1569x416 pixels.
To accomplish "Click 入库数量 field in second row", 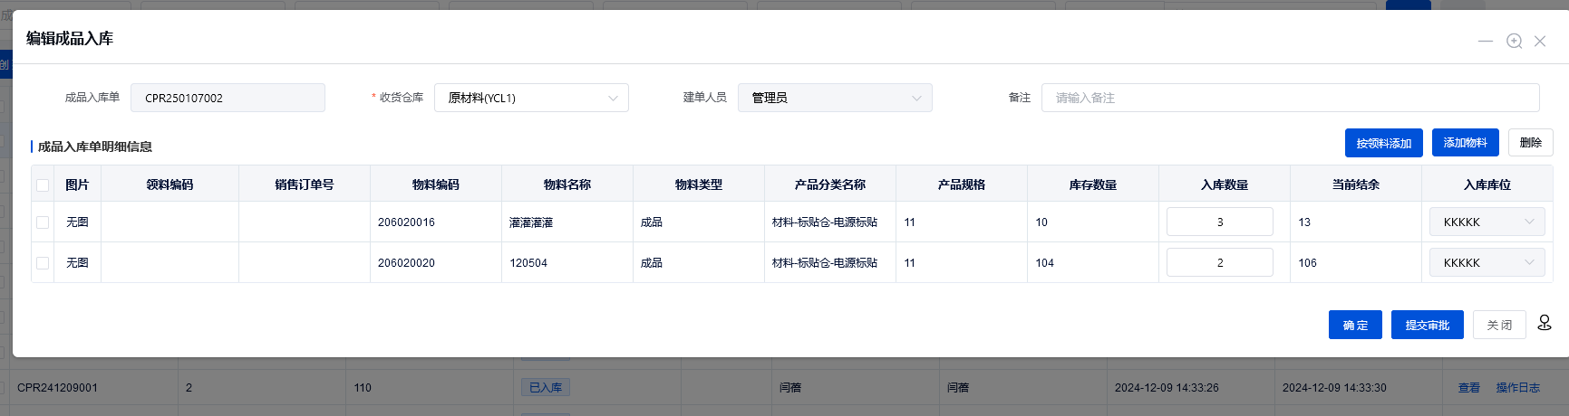I will coord(1219,263).
